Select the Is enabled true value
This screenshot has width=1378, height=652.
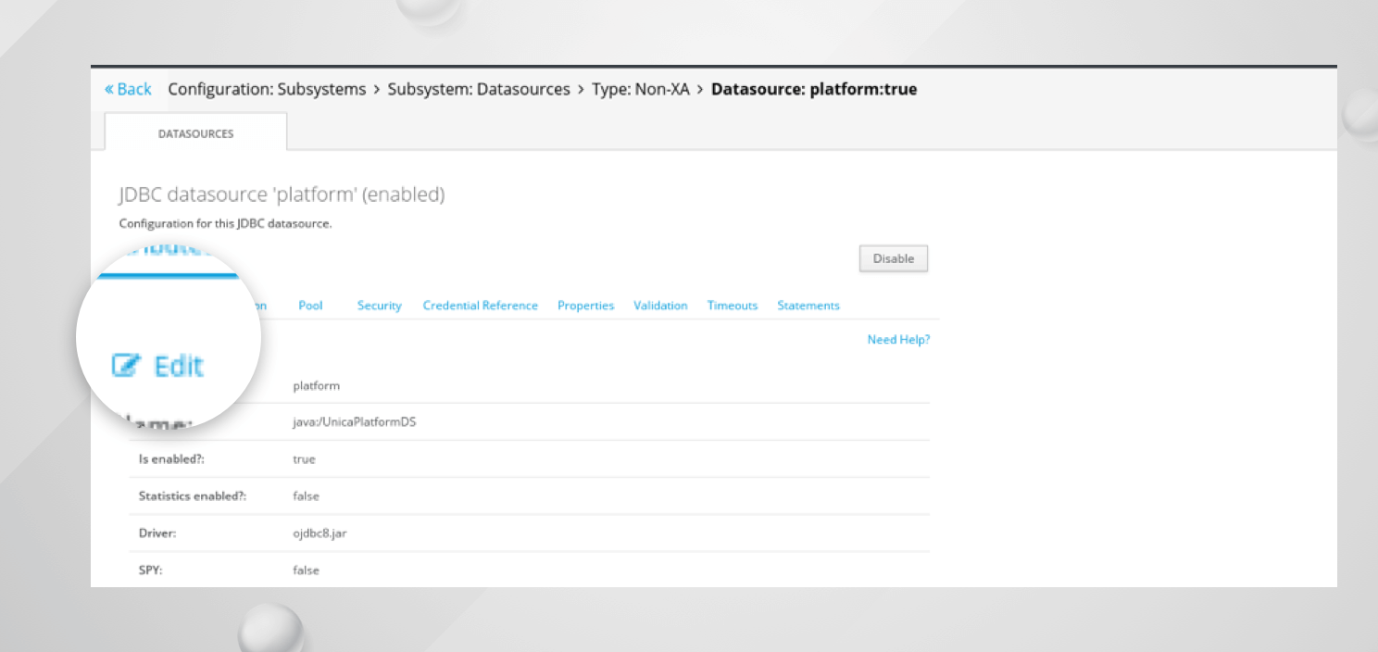[304, 459]
